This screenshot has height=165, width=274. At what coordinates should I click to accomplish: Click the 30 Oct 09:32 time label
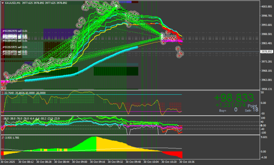[115, 162]
